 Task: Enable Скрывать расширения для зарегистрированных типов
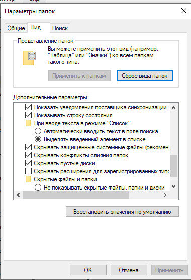(x=28, y=171)
